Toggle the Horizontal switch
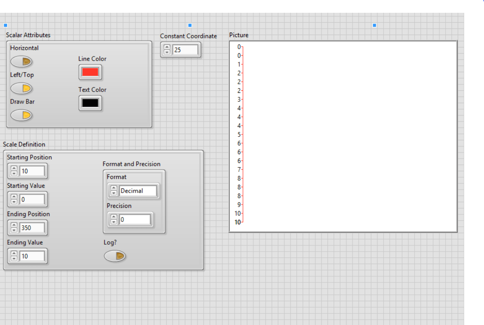Viewport: 484px width, 325px height. pyautogui.click(x=21, y=61)
